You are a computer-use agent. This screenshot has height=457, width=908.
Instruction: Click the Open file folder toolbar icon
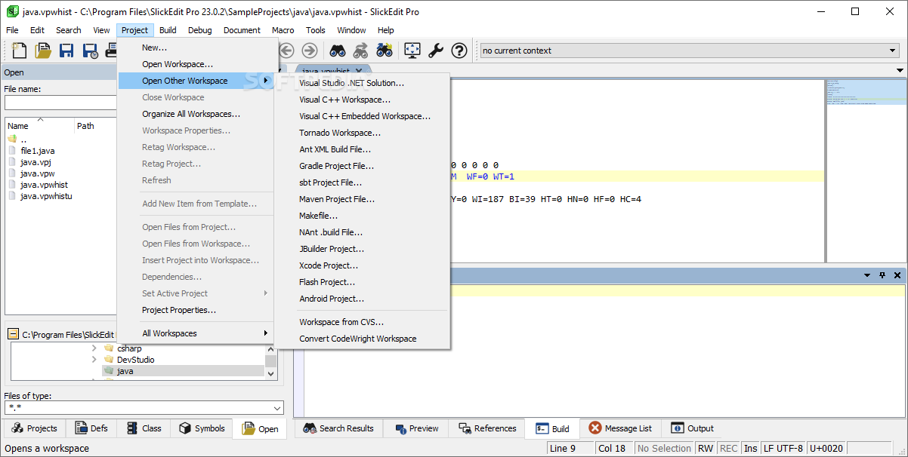click(x=43, y=51)
